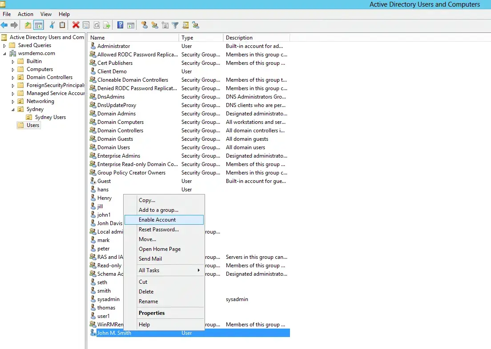Image resolution: width=491 pixels, height=349 pixels.
Task: Open the All Tasks submenu arrow
Action: pyautogui.click(x=198, y=270)
